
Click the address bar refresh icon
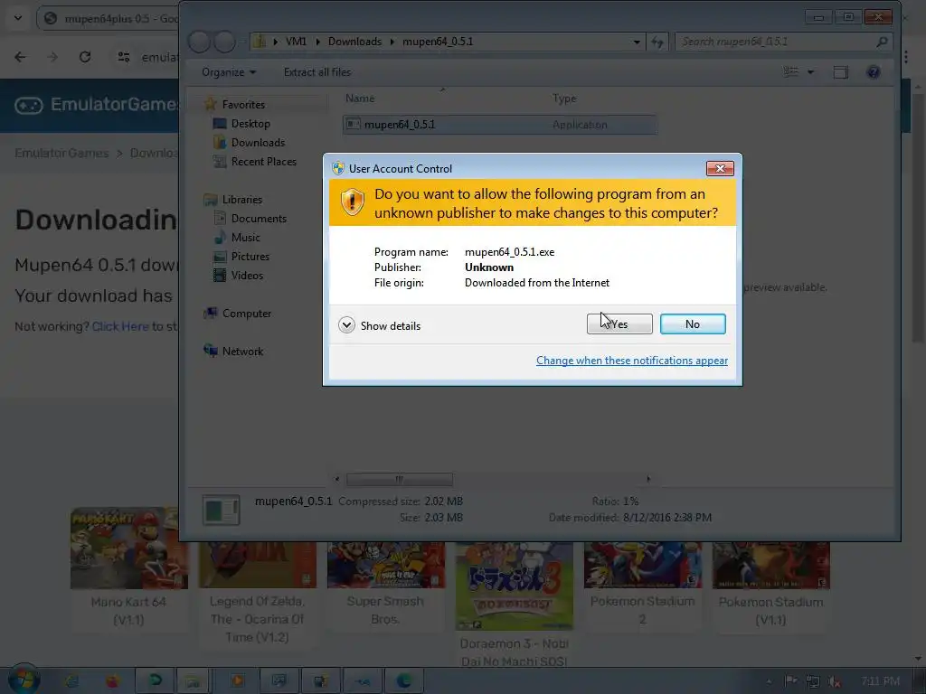pos(657,42)
